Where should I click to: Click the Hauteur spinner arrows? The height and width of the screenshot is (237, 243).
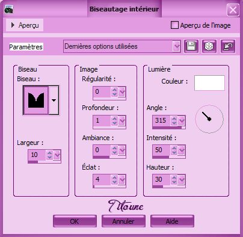click(x=174, y=179)
